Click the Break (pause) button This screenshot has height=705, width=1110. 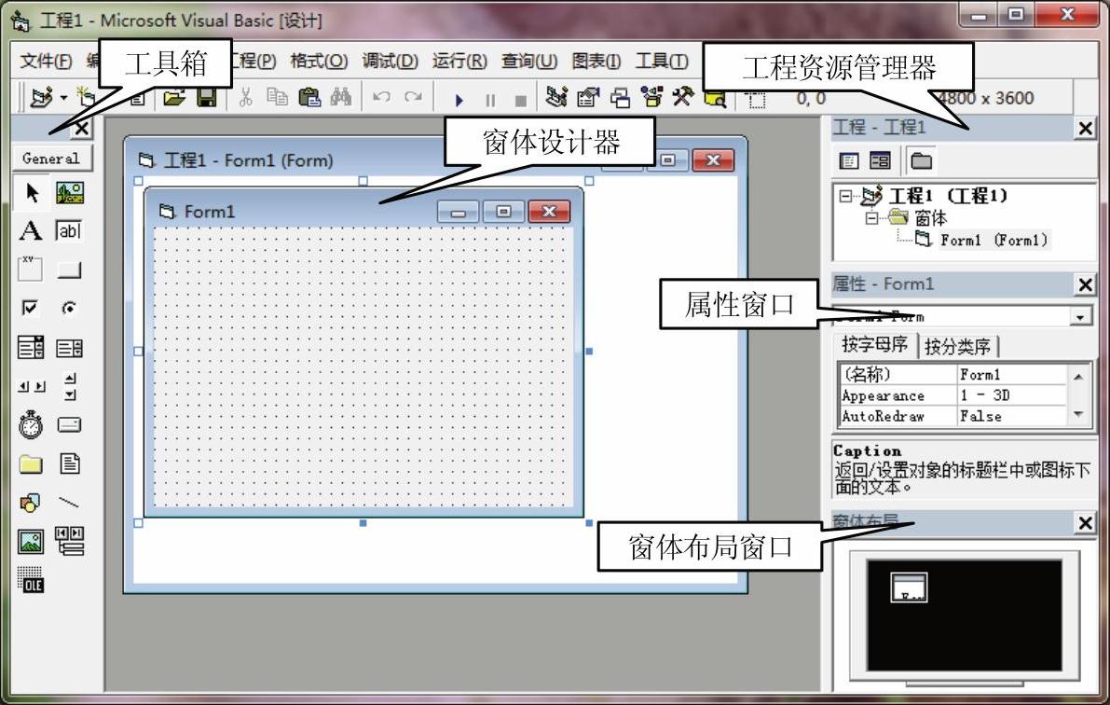click(x=490, y=100)
